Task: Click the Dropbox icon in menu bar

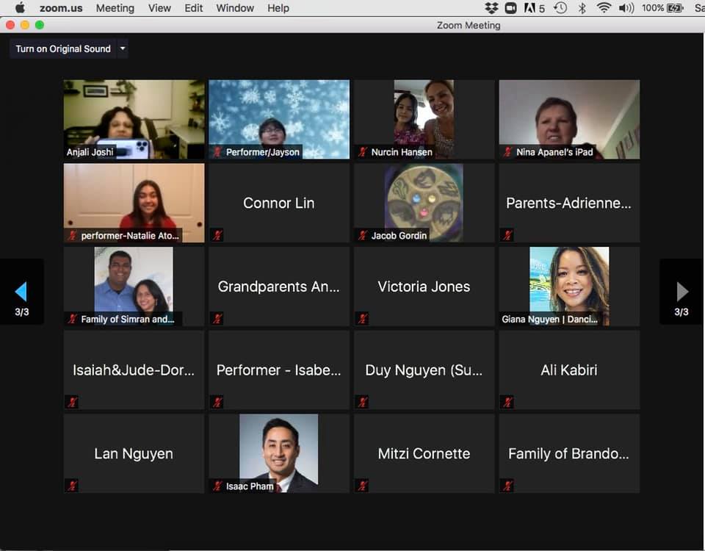Action: tap(491, 8)
